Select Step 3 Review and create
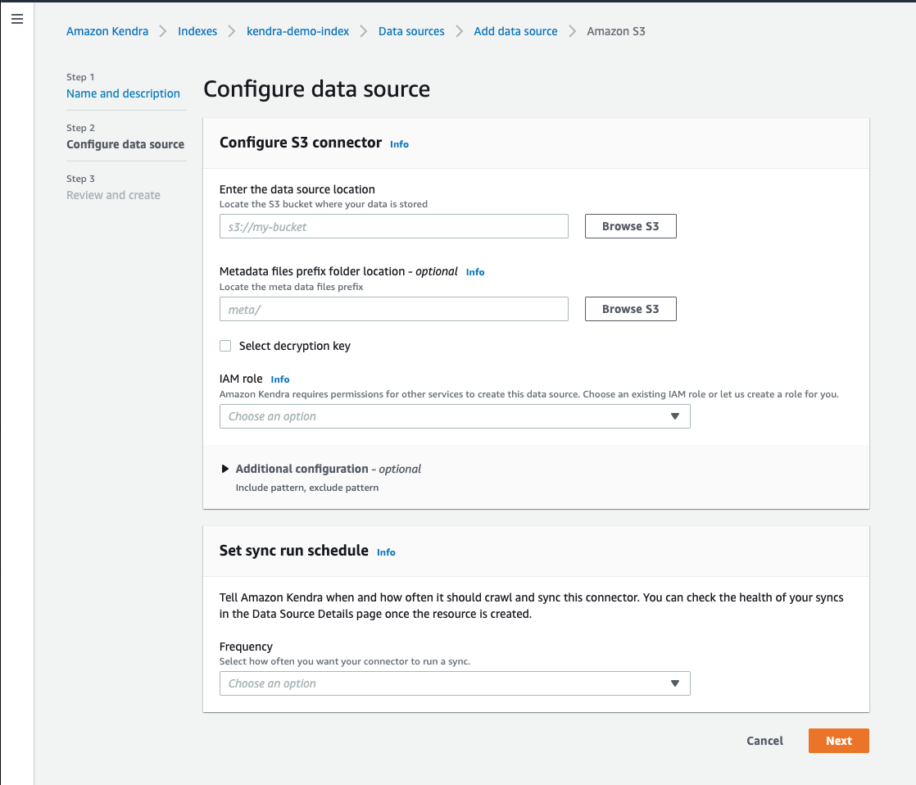Screen dimensions: 916x785 113,195
